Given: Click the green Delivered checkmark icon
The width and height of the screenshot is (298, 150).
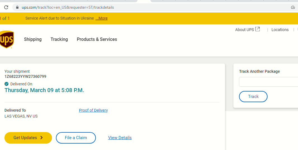Looking at the screenshot, I should click(x=7, y=84).
